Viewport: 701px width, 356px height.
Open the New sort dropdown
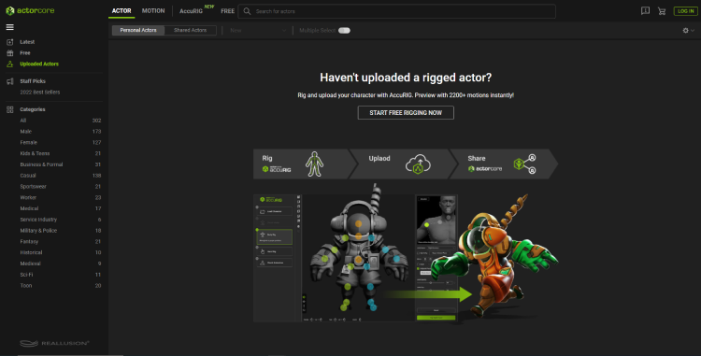pos(258,31)
